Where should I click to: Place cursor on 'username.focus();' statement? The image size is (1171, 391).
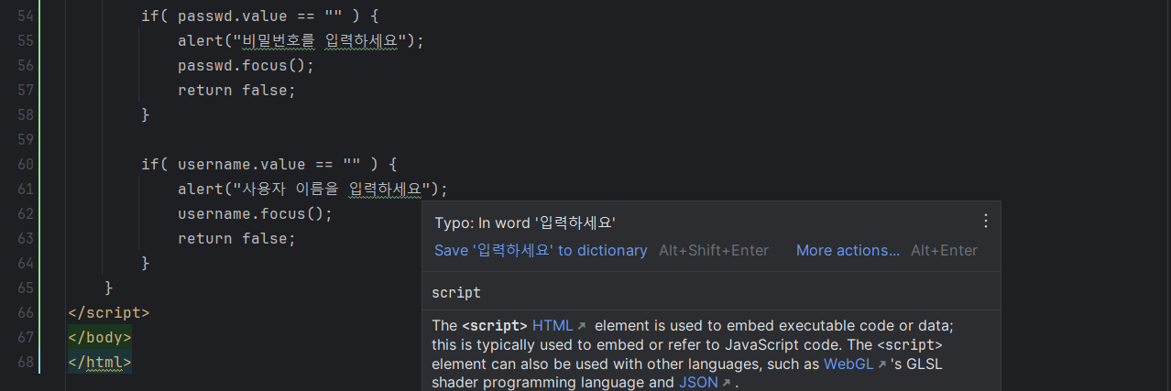point(255,213)
